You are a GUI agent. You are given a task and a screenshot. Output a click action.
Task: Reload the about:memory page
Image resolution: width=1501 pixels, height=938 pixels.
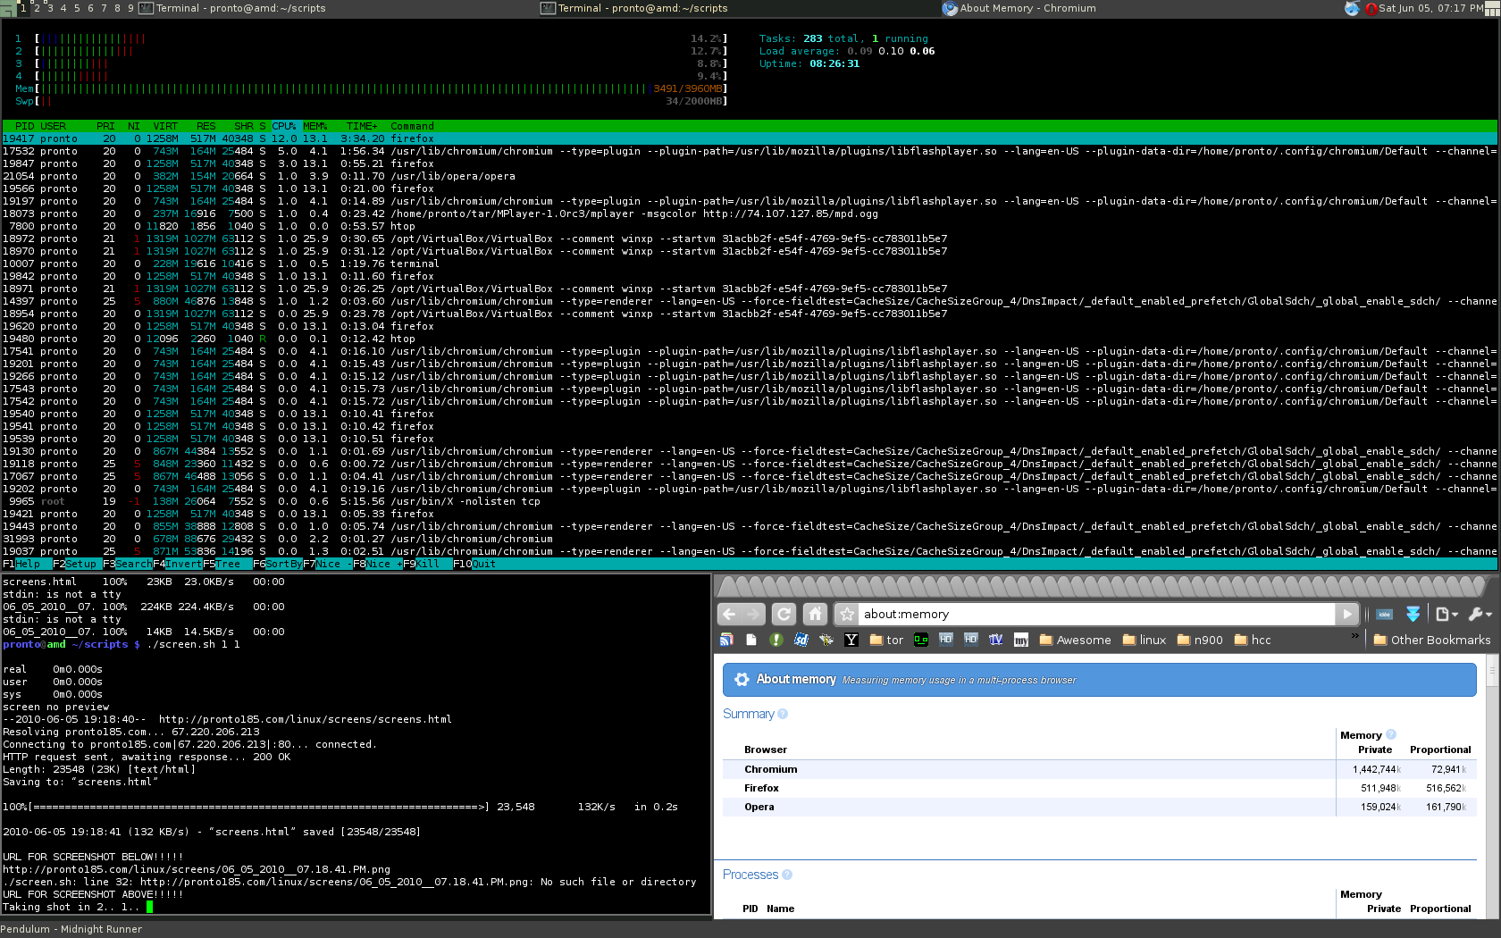(x=784, y=615)
